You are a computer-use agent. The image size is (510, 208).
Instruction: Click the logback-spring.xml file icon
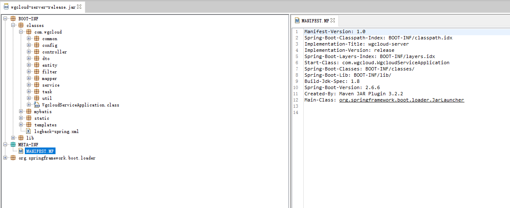click(x=29, y=131)
